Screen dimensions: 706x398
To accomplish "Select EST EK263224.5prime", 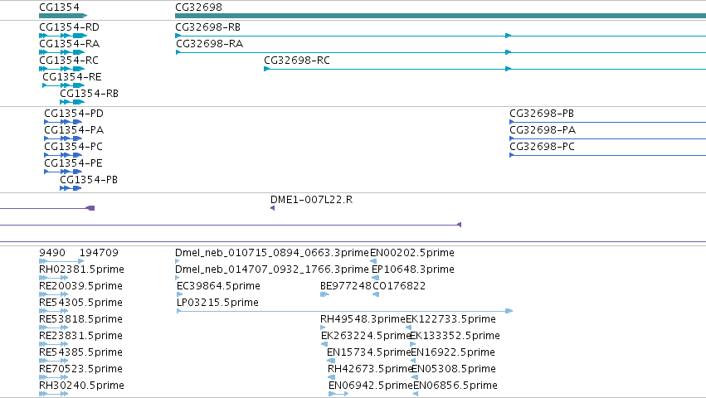I will point(366,336).
